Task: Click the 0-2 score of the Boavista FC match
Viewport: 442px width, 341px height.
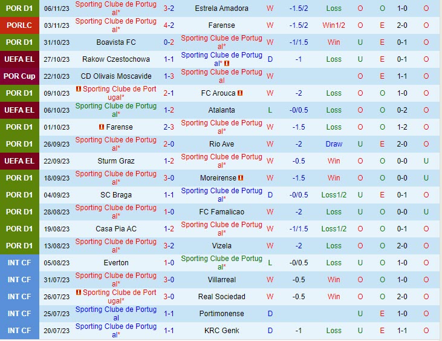Action: [x=169, y=42]
